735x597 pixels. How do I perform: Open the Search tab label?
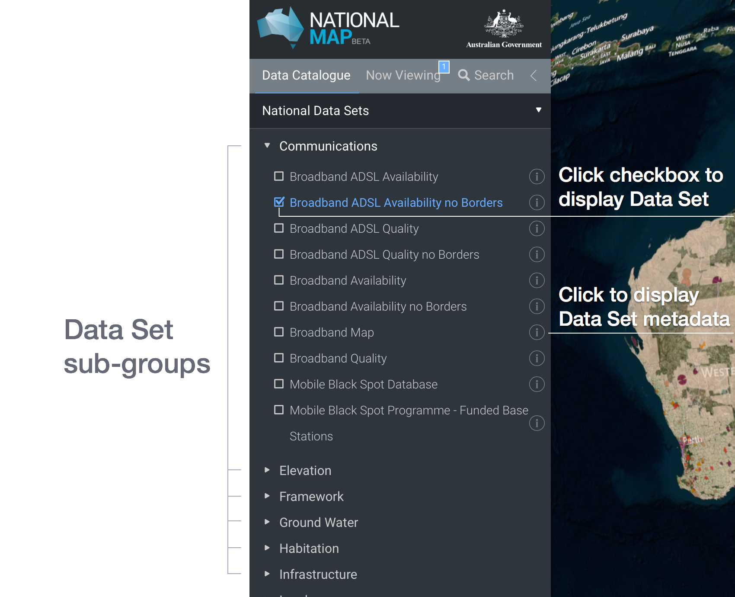(x=494, y=75)
